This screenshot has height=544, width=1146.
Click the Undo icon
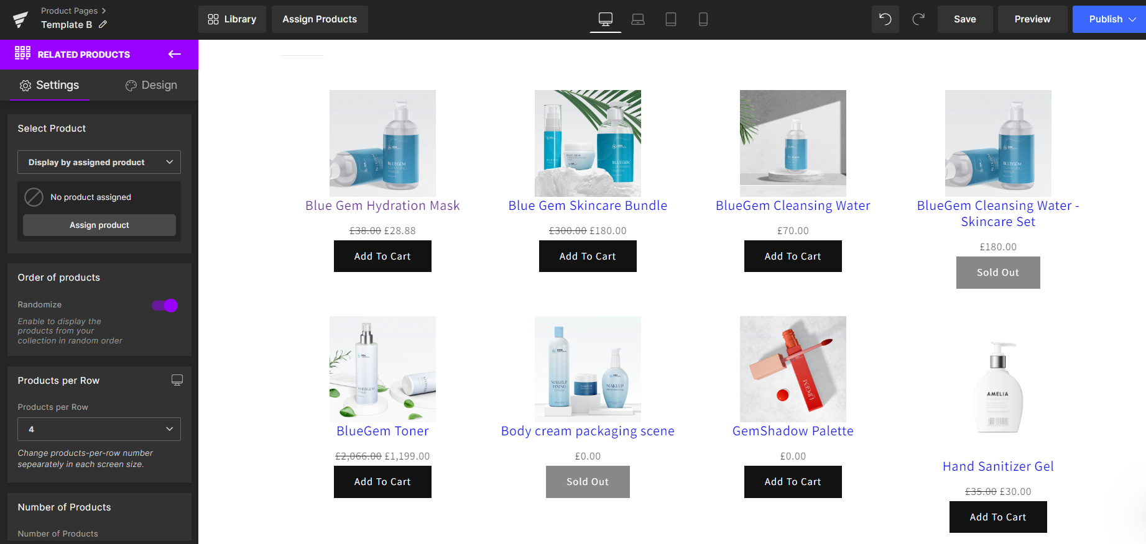point(885,19)
